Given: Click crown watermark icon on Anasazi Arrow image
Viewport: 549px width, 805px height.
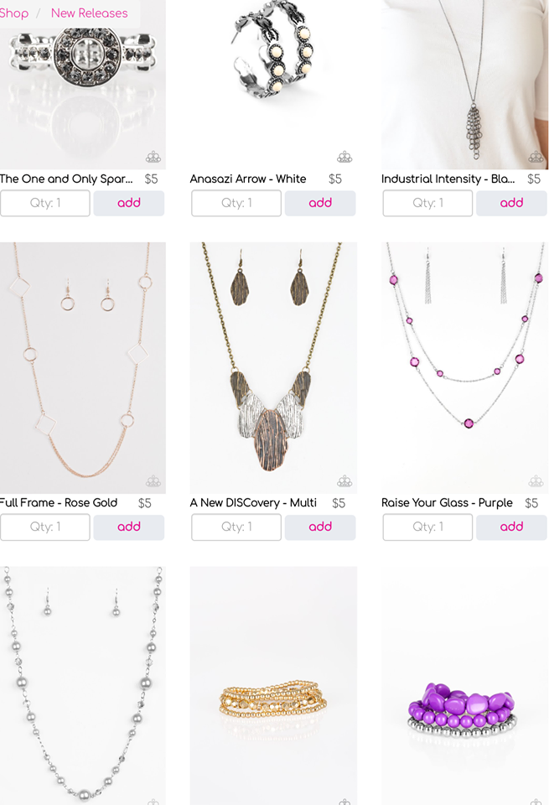Looking at the screenshot, I should (x=344, y=157).
